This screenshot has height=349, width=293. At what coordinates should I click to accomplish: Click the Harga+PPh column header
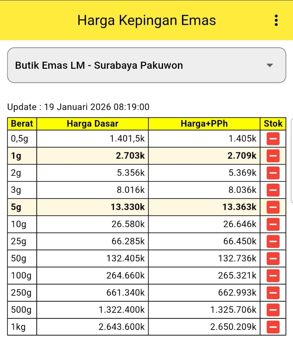(204, 124)
